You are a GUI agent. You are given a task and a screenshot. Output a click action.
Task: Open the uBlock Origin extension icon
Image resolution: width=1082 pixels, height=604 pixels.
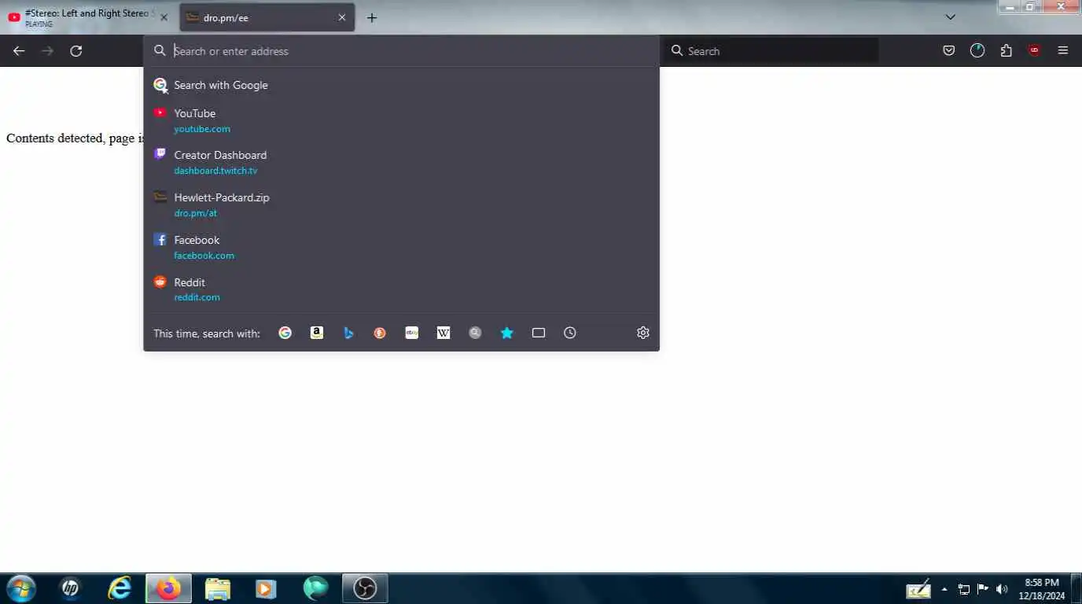[x=1034, y=51]
